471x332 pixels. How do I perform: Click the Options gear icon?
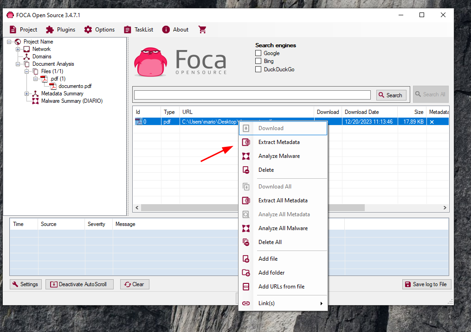pyautogui.click(x=88, y=30)
